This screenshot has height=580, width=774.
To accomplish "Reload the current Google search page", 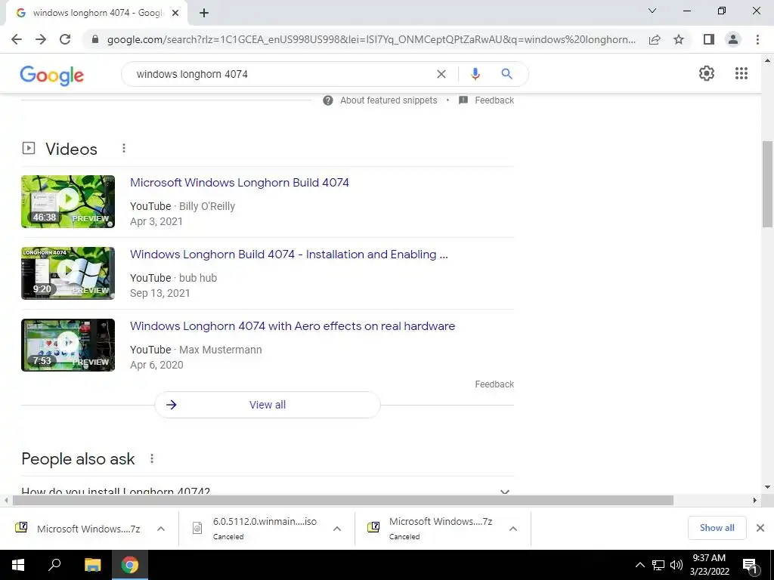I will click(65, 39).
